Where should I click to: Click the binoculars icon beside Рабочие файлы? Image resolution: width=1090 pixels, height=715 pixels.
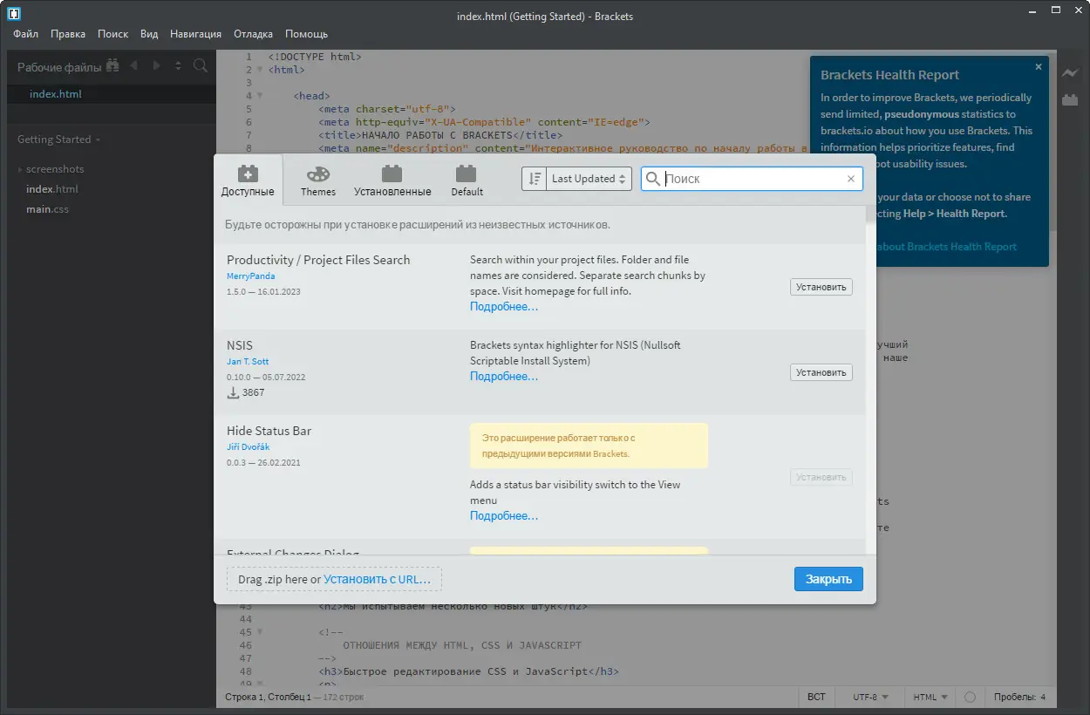point(111,66)
